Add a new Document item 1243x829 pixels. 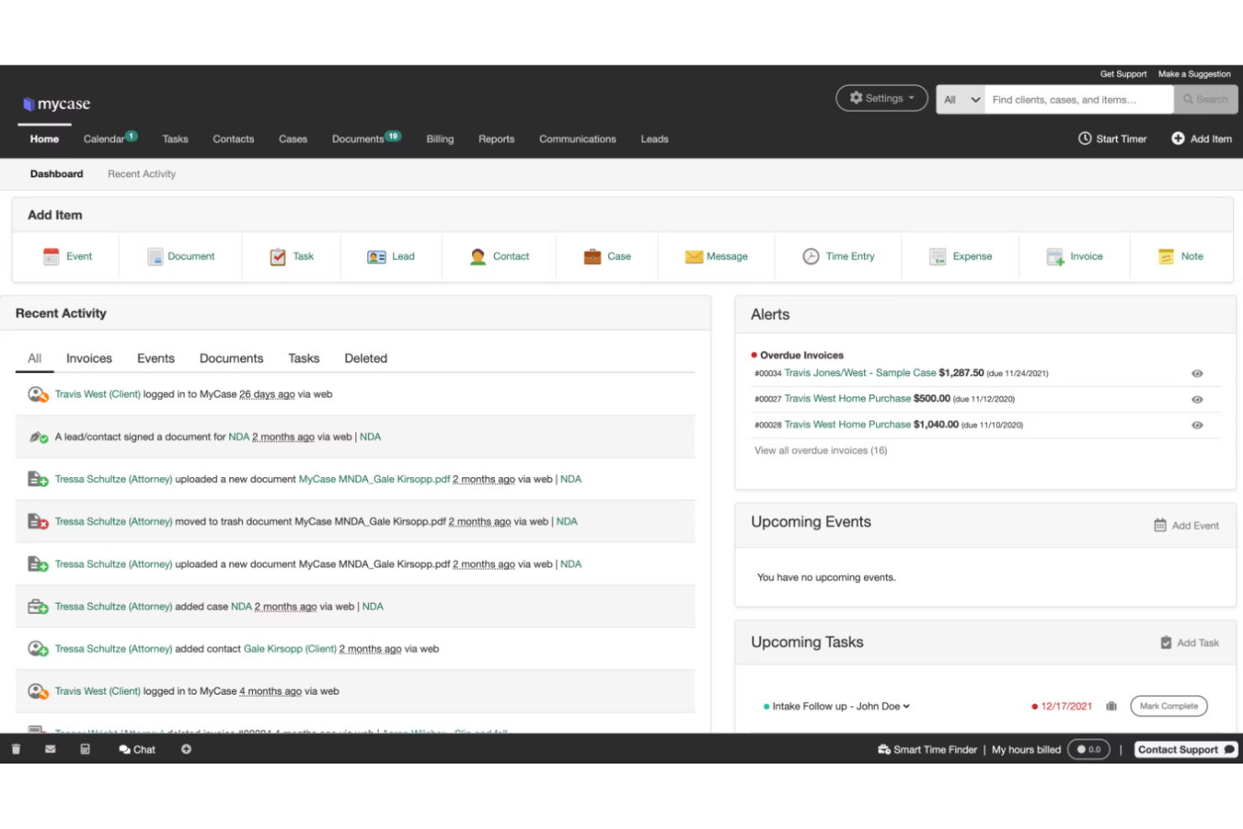coord(181,257)
